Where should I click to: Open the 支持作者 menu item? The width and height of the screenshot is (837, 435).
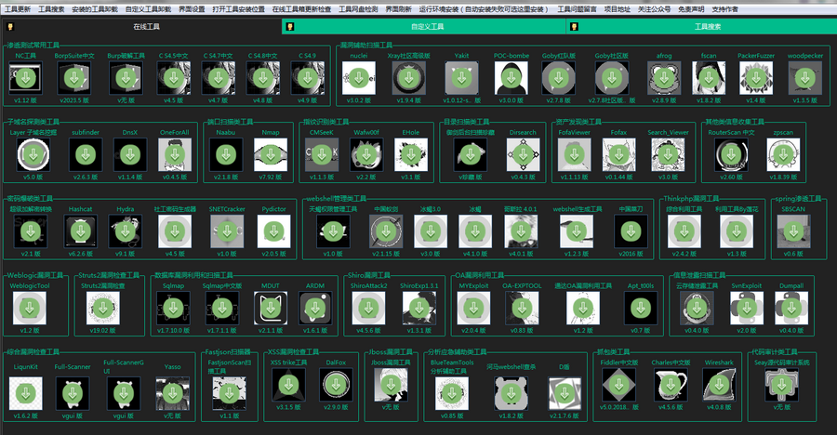pos(724,9)
